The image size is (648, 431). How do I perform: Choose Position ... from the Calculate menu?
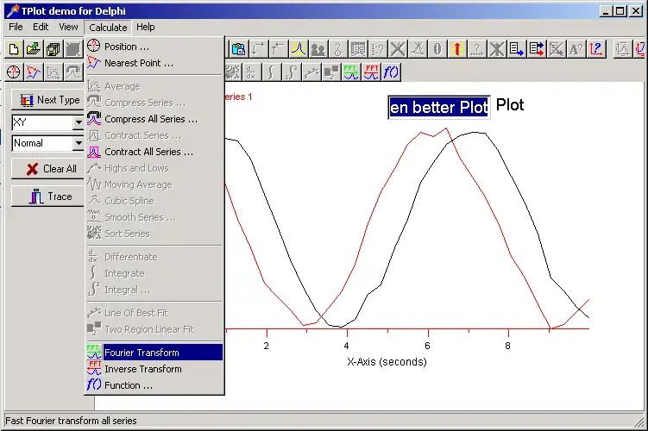154,47
